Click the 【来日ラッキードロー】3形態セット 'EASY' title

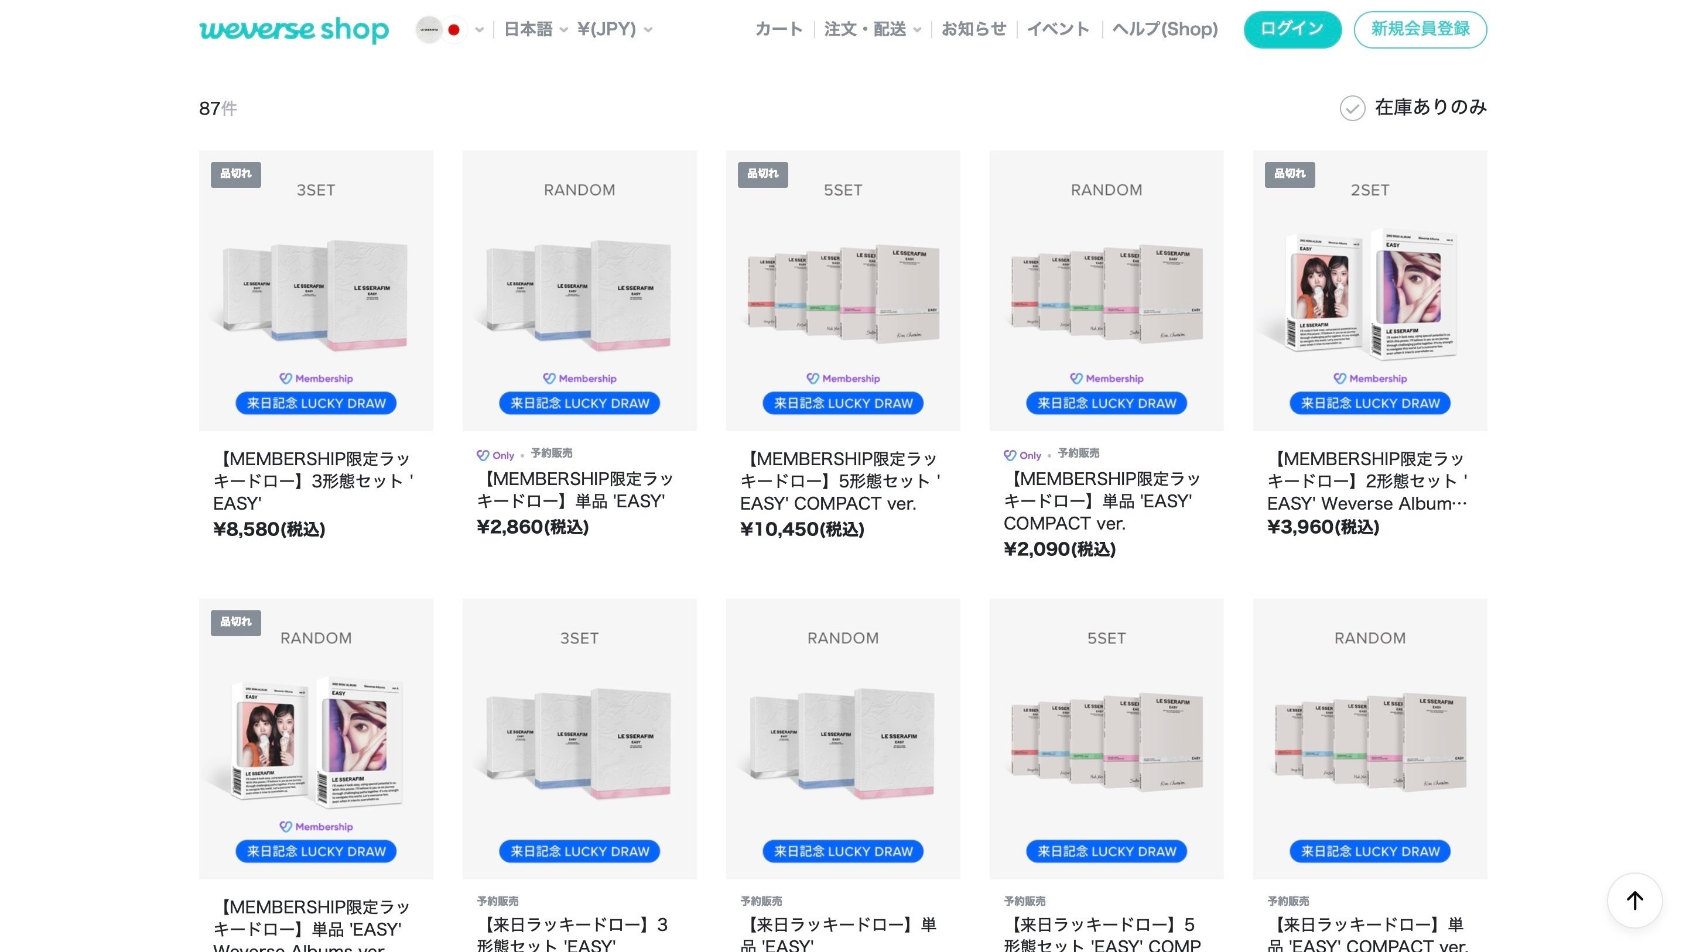pos(573,935)
